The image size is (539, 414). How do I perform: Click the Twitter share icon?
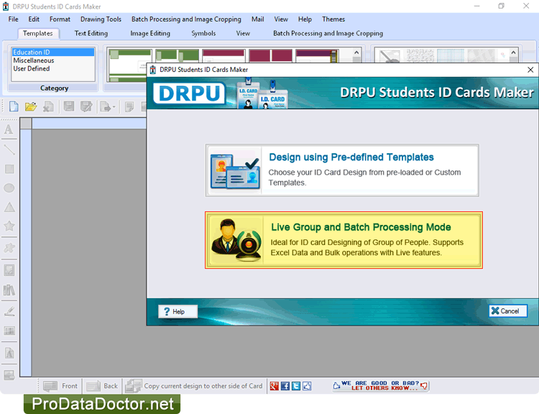296,386
